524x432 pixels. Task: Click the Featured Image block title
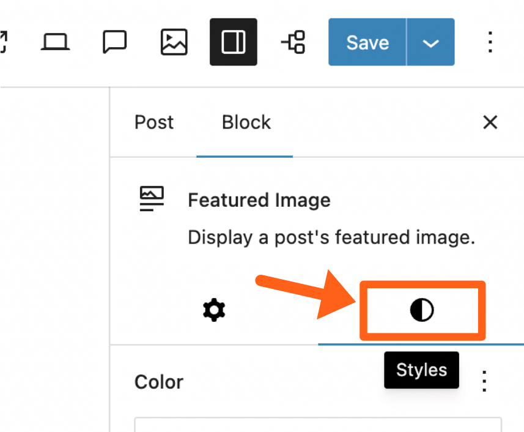[259, 200]
